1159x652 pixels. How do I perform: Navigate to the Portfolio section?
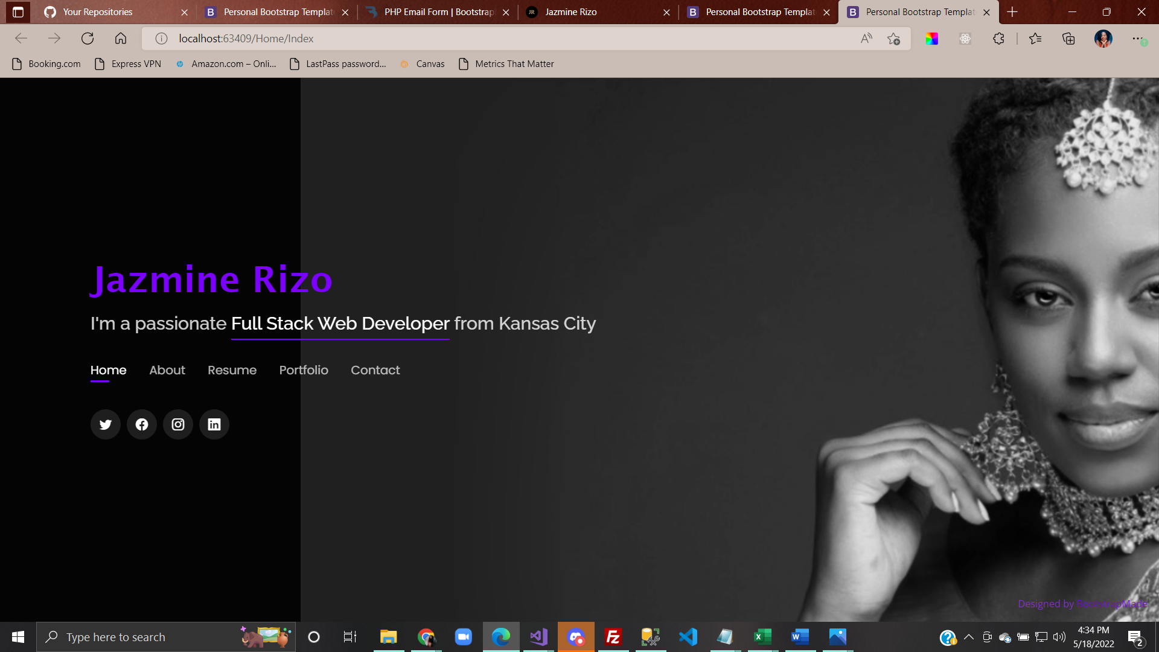(x=304, y=370)
